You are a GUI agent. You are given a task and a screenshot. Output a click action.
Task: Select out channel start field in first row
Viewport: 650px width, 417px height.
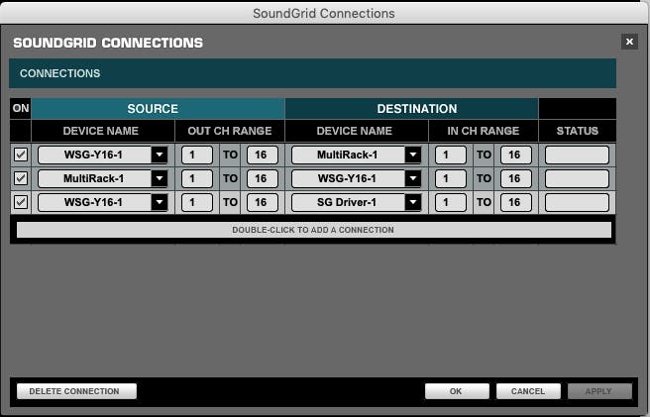(x=197, y=155)
